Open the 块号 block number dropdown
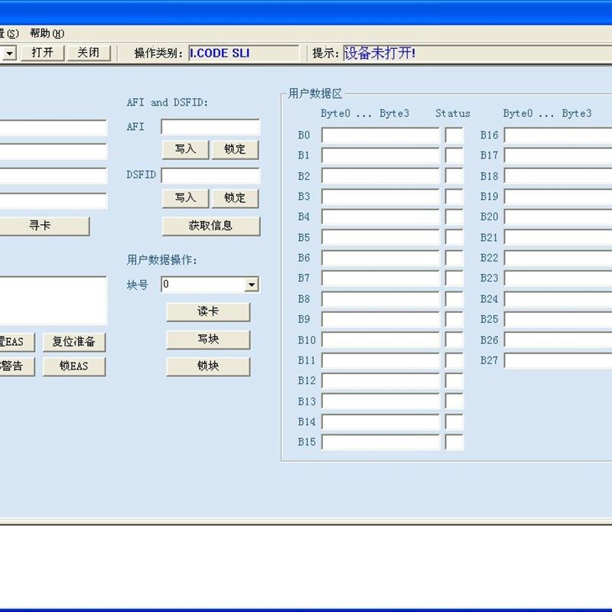The image size is (612, 612). [x=253, y=284]
